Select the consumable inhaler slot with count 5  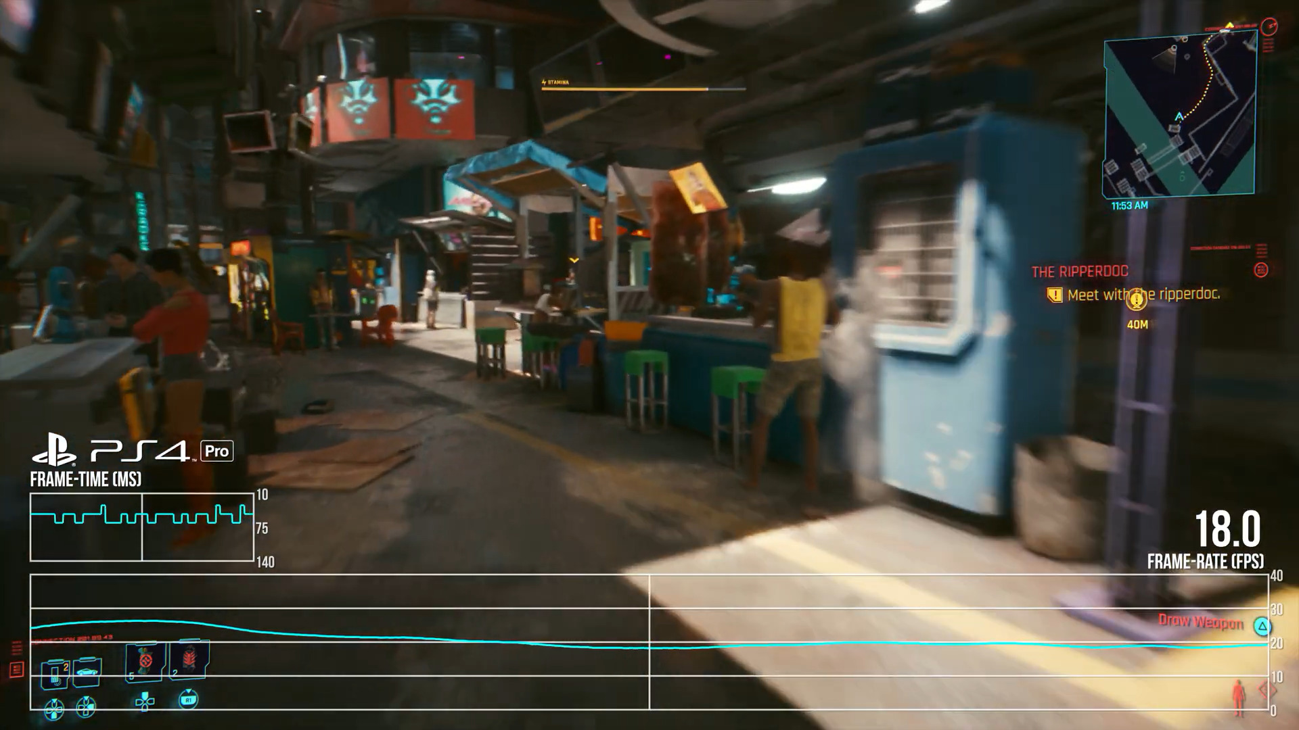(x=145, y=661)
